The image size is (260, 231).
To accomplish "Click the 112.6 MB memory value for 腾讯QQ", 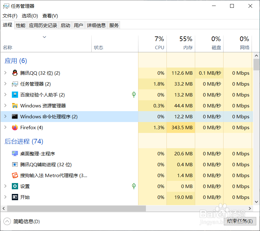I will [x=182, y=73].
